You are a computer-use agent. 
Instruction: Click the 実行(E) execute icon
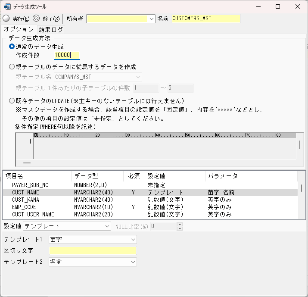[x=6, y=18]
